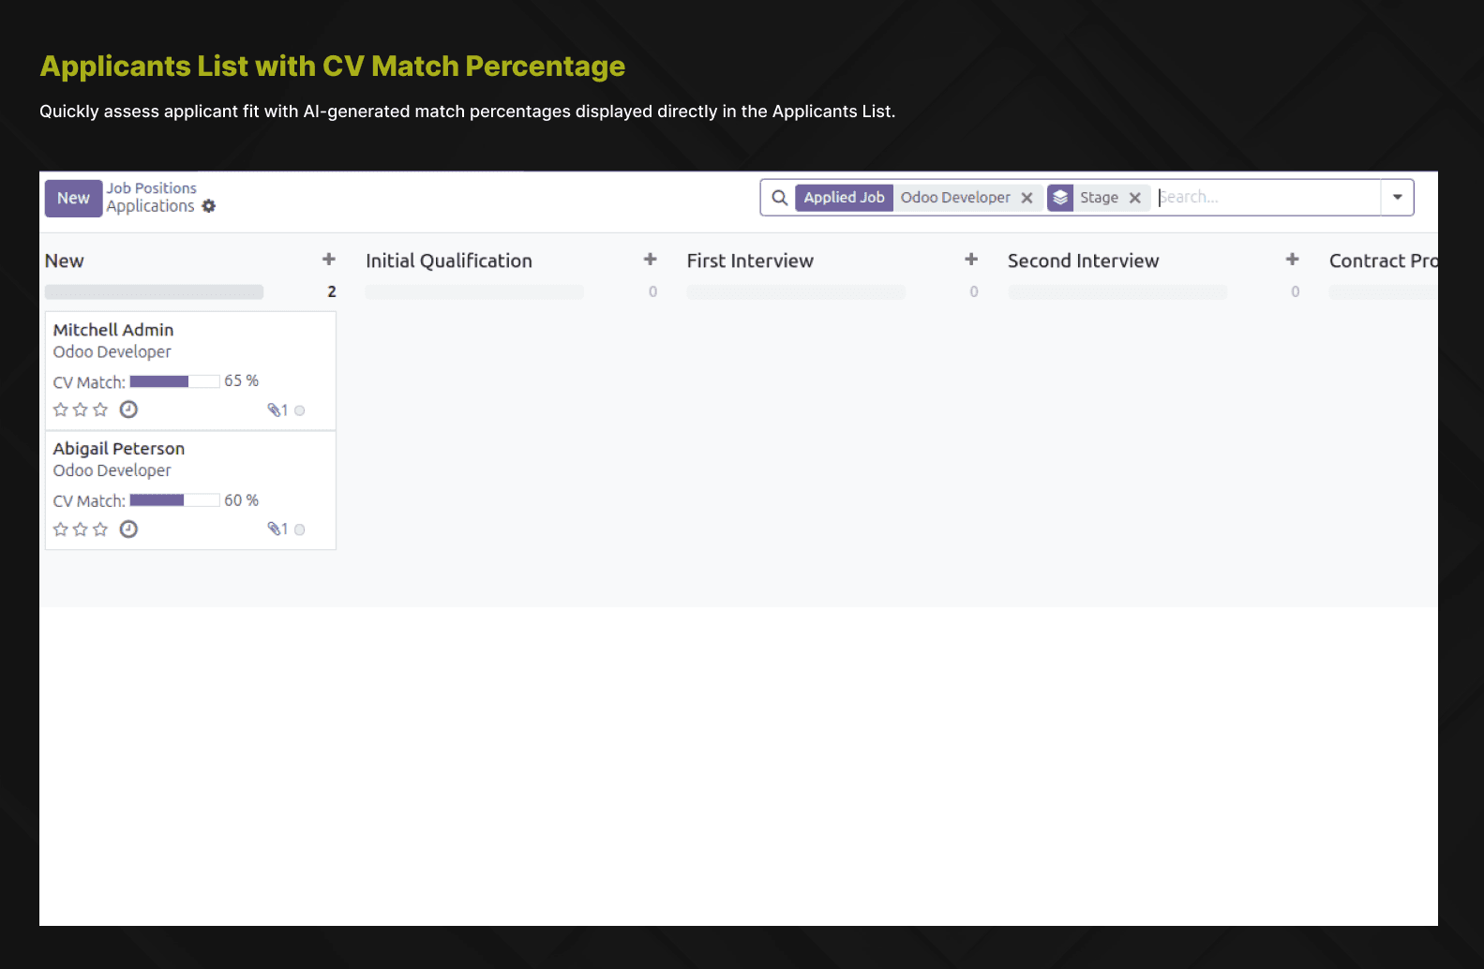
Task: Focus the Search input field
Action: click(x=1267, y=198)
